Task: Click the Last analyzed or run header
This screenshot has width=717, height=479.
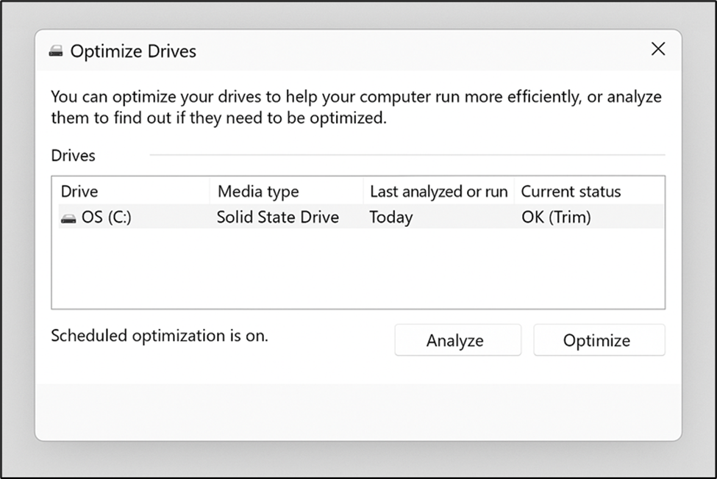Action: [439, 191]
